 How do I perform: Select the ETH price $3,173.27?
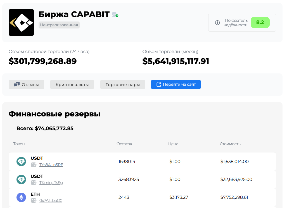(x=179, y=197)
